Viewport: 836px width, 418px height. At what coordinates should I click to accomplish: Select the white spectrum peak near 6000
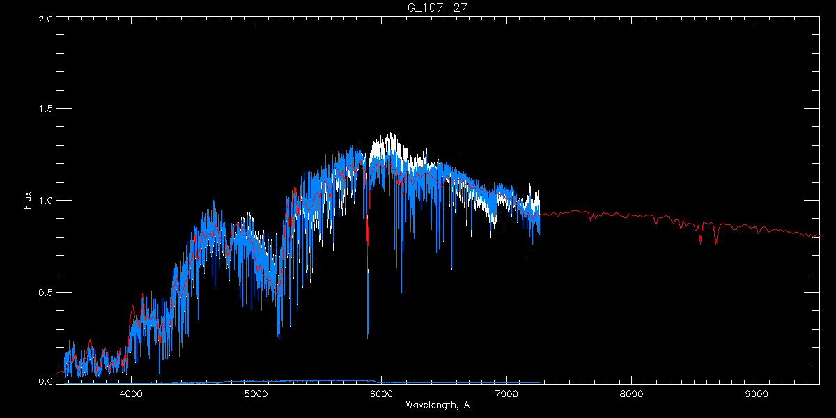(x=390, y=136)
